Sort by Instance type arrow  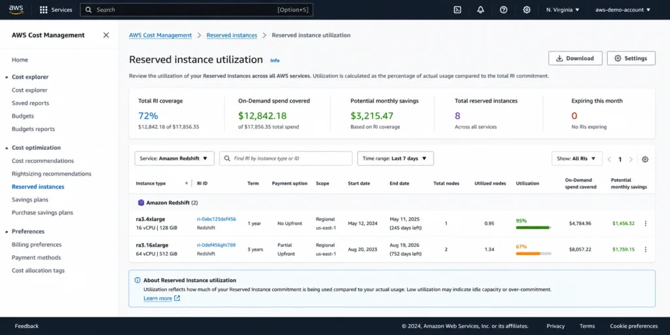(186, 183)
